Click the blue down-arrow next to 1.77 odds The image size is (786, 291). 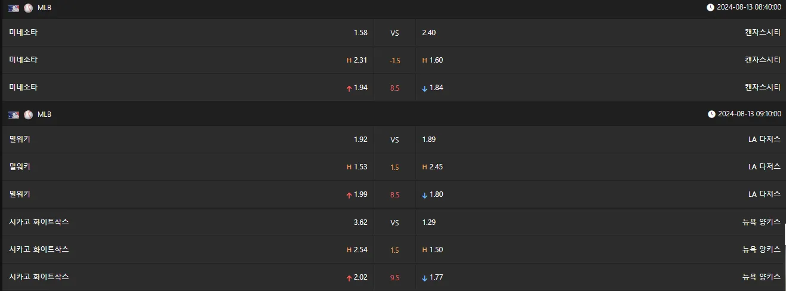click(x=425, y=277)
